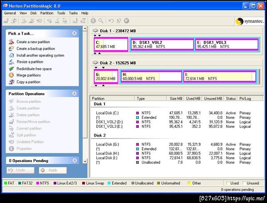Open the Help menu
Image resolution: width=267 pixels, height=203 pixels.
point(85,13)
